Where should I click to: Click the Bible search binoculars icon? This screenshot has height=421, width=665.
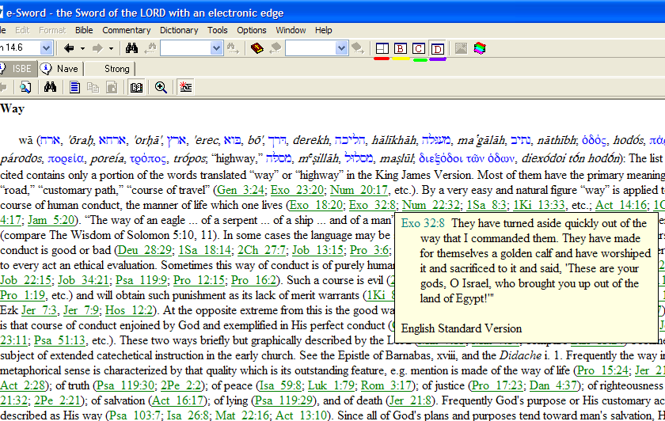point(131,48)
